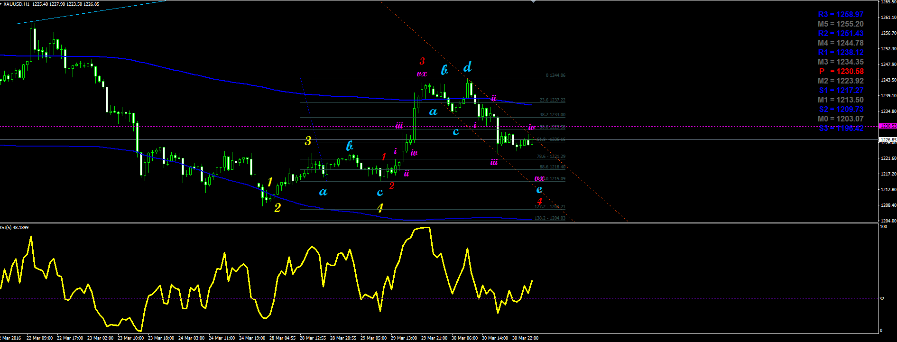Click the Fibonacci '0 1244.06' level label

(x=555, y=75)
